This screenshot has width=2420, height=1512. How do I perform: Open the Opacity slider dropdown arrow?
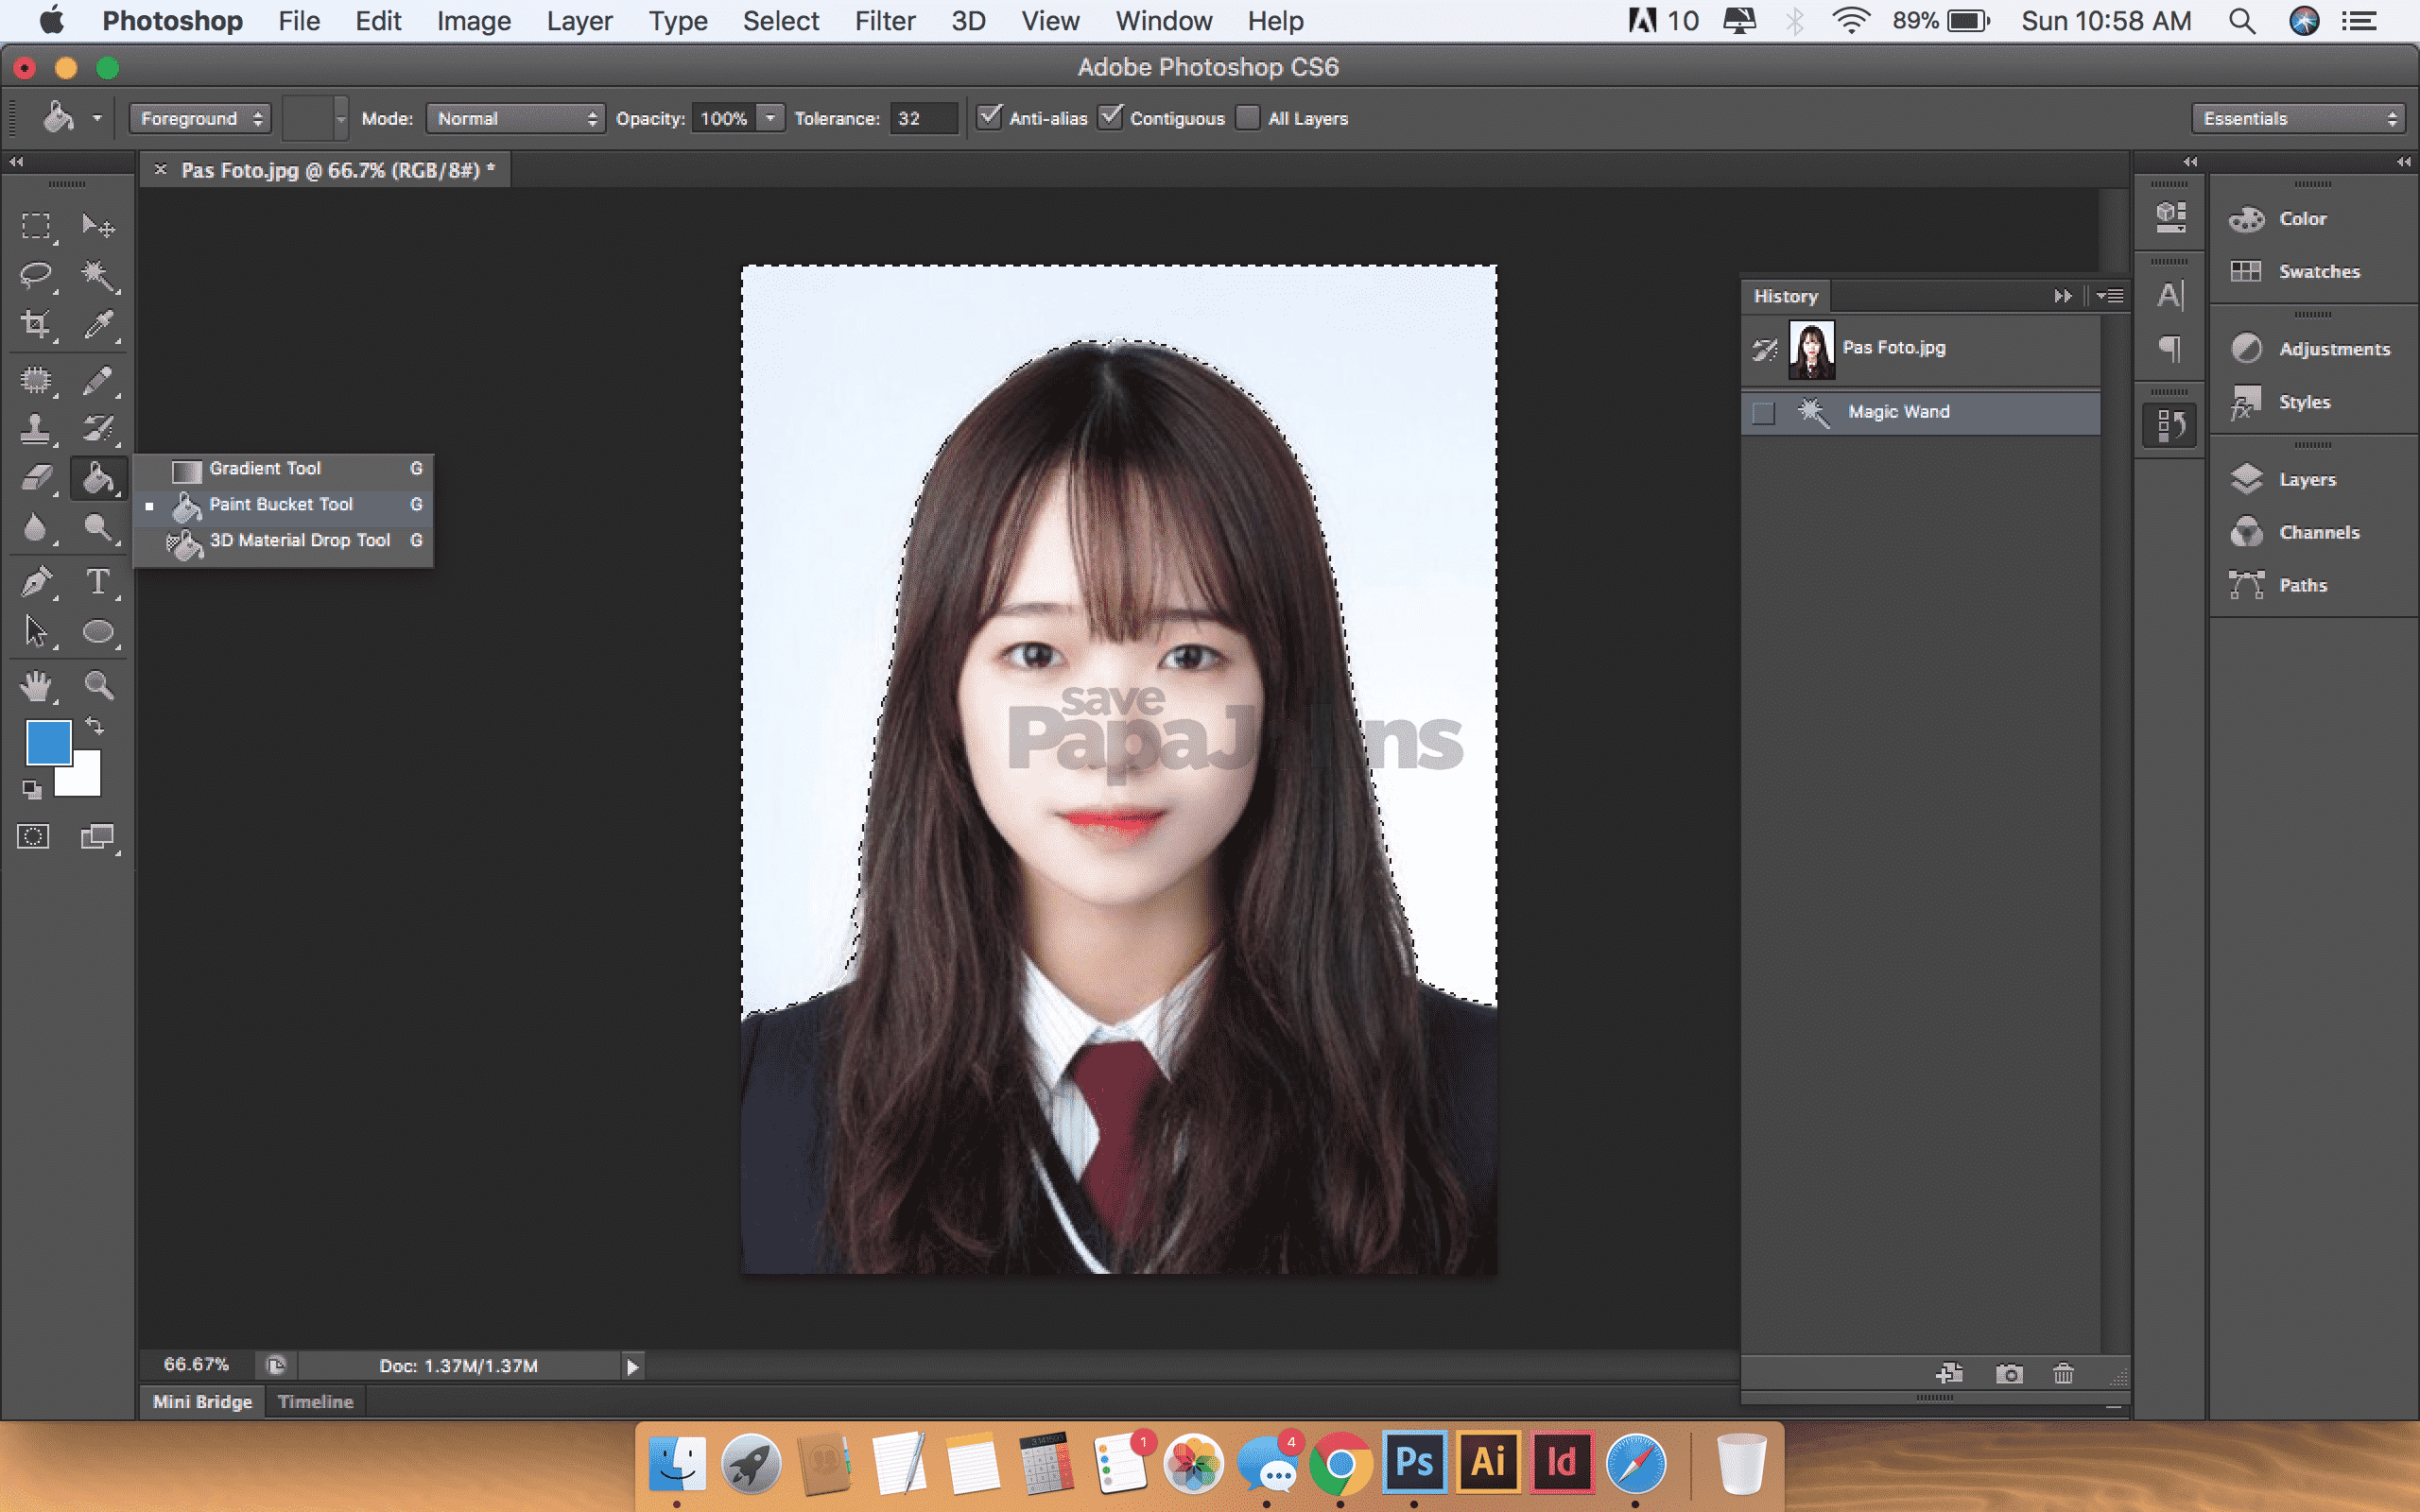pyautogui.click(x=770, y=118)
